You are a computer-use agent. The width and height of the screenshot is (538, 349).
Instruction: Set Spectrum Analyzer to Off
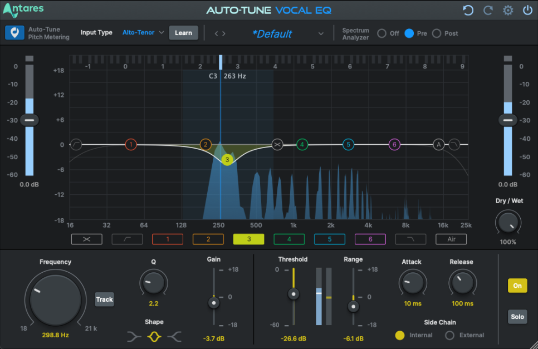point(382,33)
